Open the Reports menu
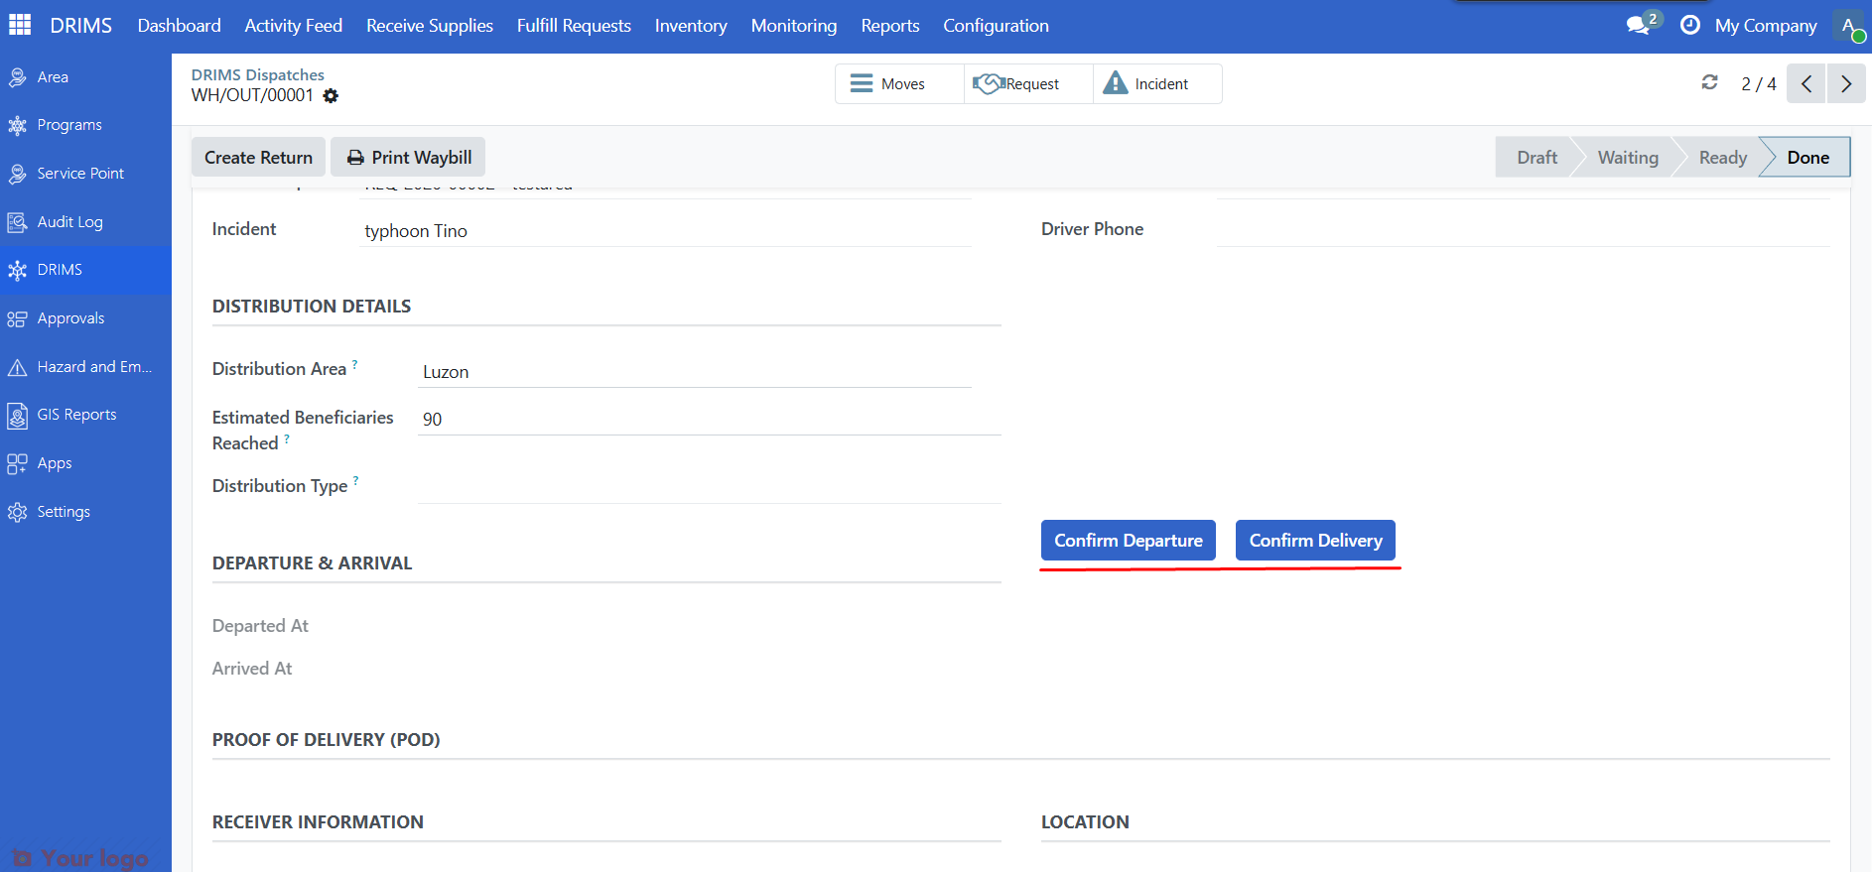 [890, 26]
